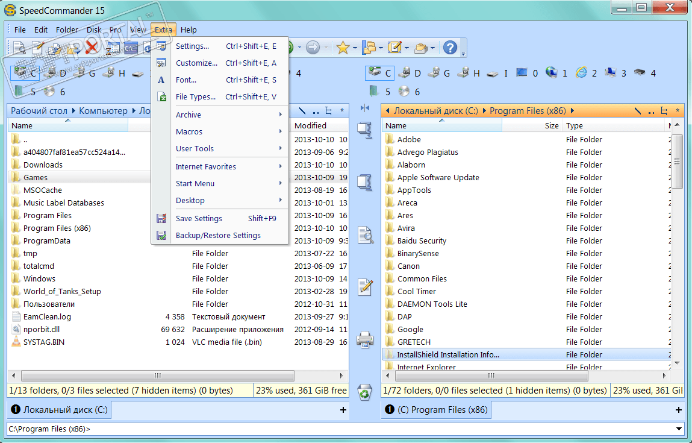Add new tab in right pane with plus

pos(678,410)
